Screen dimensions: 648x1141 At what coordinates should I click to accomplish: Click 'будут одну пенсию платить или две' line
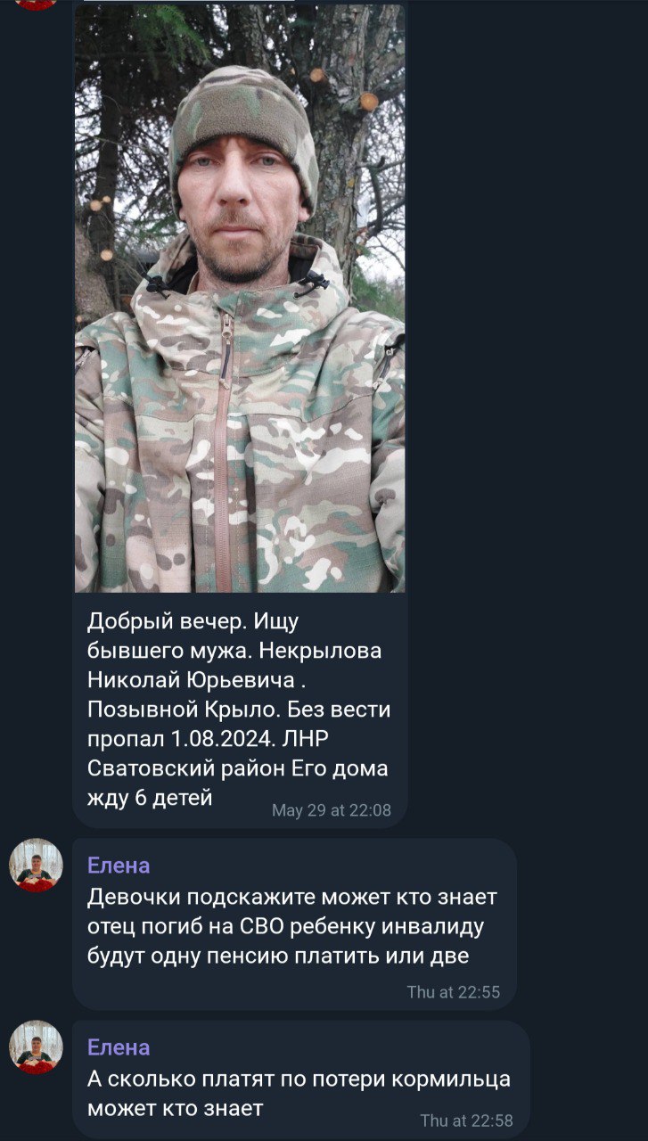point(278,956)
